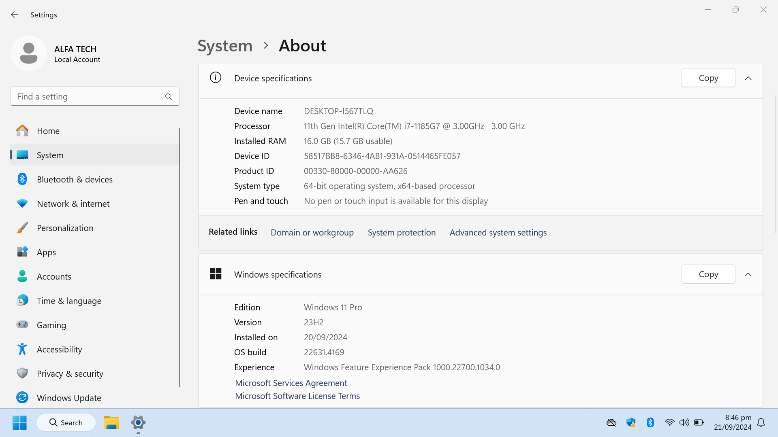Open the notification bell in taskbar
Screen dimensions: 778x437
(x=761, y=423)
